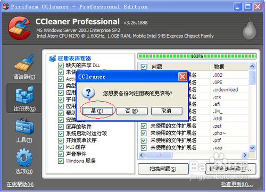Screen dimensions: 266x192
Task: Open 在线帮助(H) online help link
Action: pyautogui.click(x=20, y=185)
